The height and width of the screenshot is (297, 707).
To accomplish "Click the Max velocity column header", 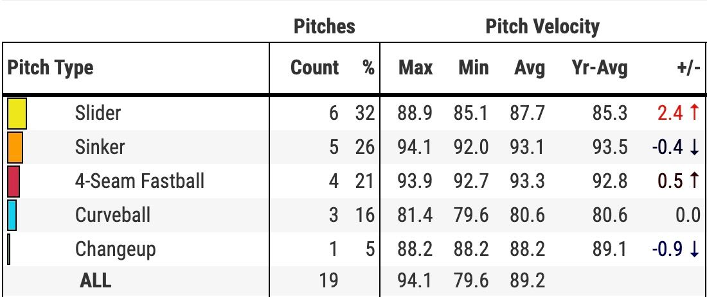I will tap(415, 67).
